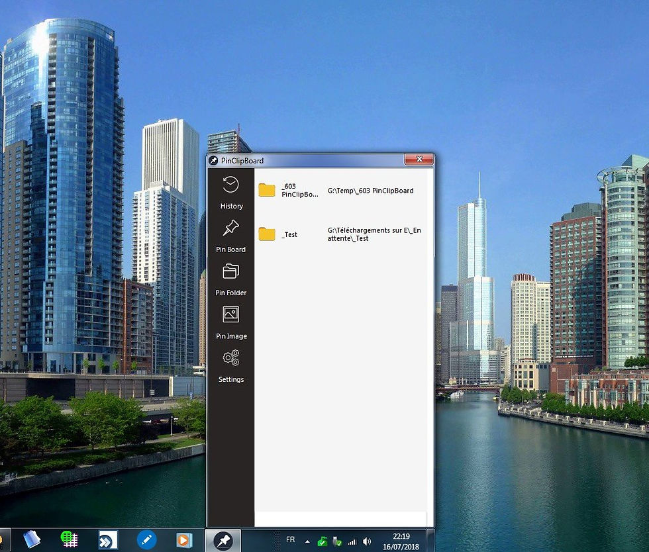Click the safely remove hardware tray icon
Viewport: 649px width, 552px height.
coord(337,541)
